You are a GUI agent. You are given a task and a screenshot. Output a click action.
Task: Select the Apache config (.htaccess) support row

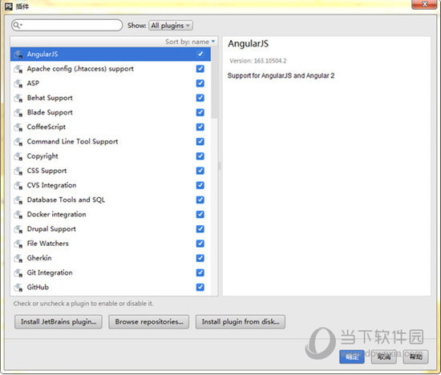(x=111, y=69)
